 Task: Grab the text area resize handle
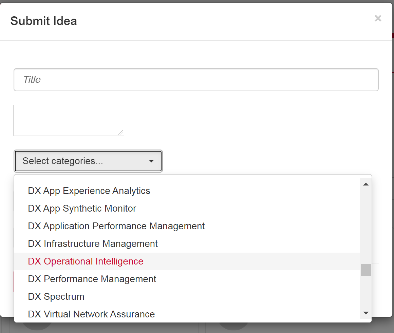(121, 133)
